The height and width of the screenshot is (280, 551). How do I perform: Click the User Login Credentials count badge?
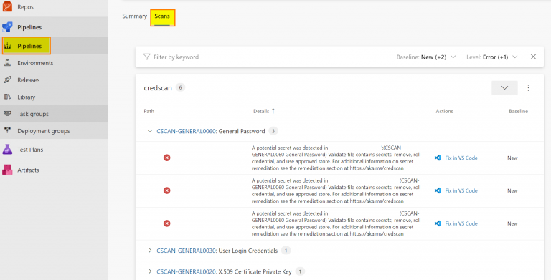click(286, 251)
